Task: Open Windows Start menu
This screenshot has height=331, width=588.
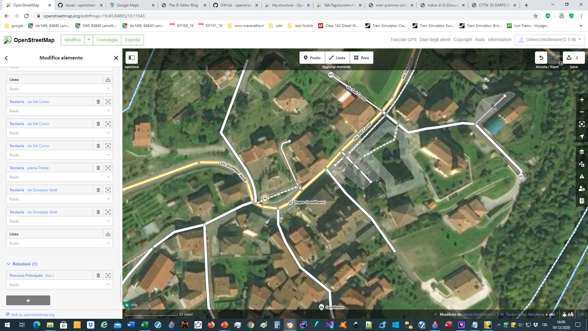Action: coord(7,325)
